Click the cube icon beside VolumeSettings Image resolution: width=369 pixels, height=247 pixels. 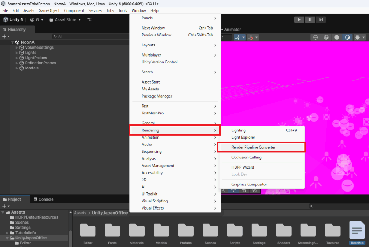[x=22, y=48]
